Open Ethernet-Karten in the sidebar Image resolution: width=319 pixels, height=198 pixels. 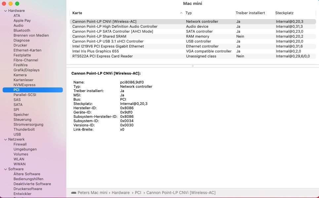[x=27, y=50]
